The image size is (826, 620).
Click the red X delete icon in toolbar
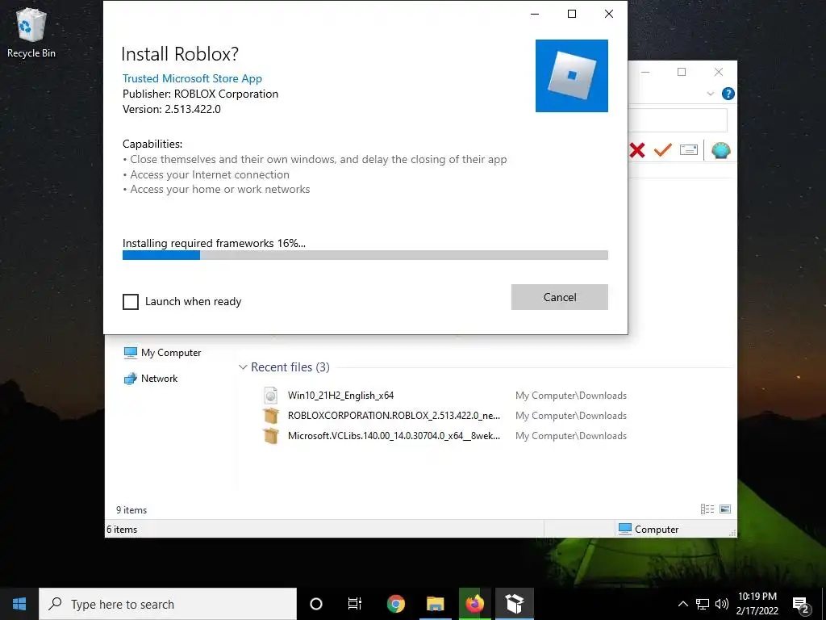[637, 150]
